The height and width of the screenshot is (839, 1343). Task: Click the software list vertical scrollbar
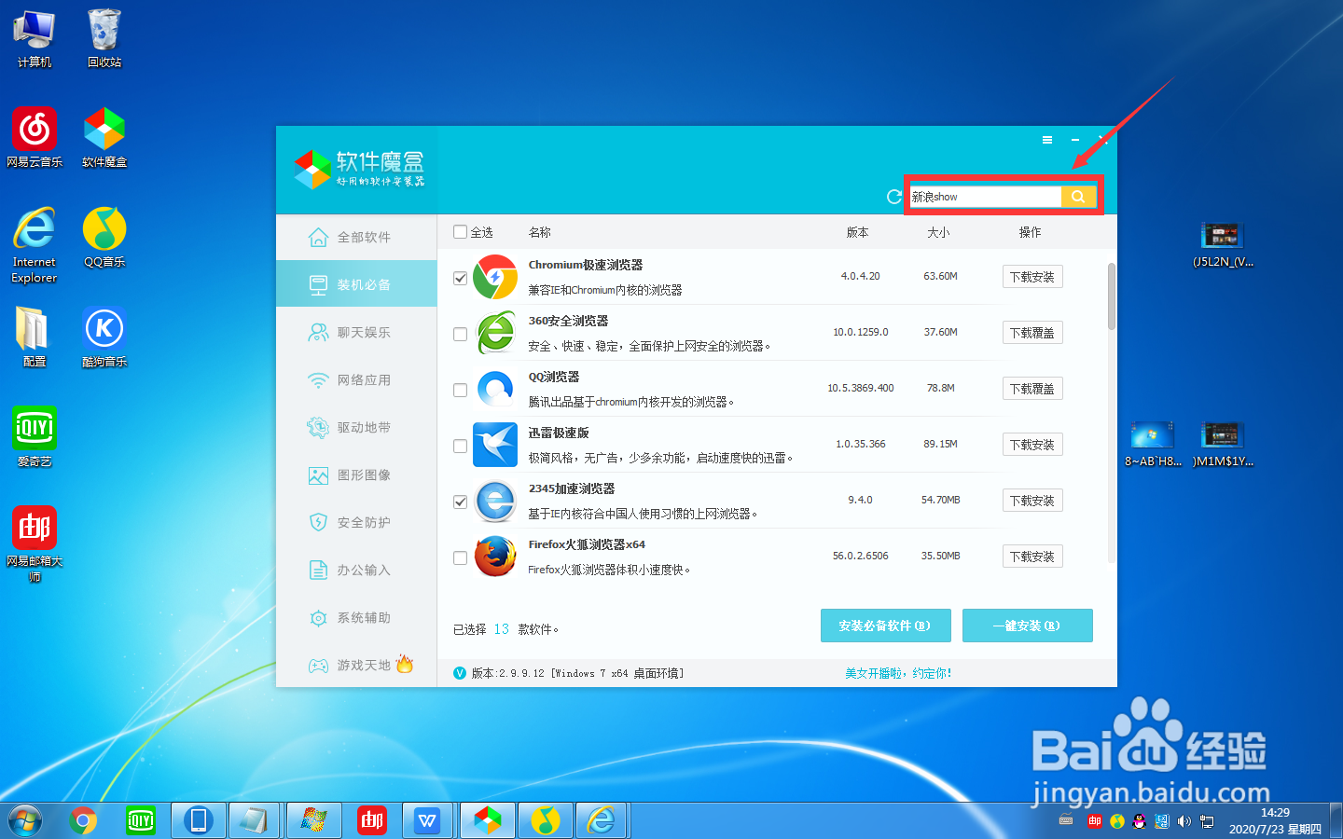click(x=1112, y=296)
